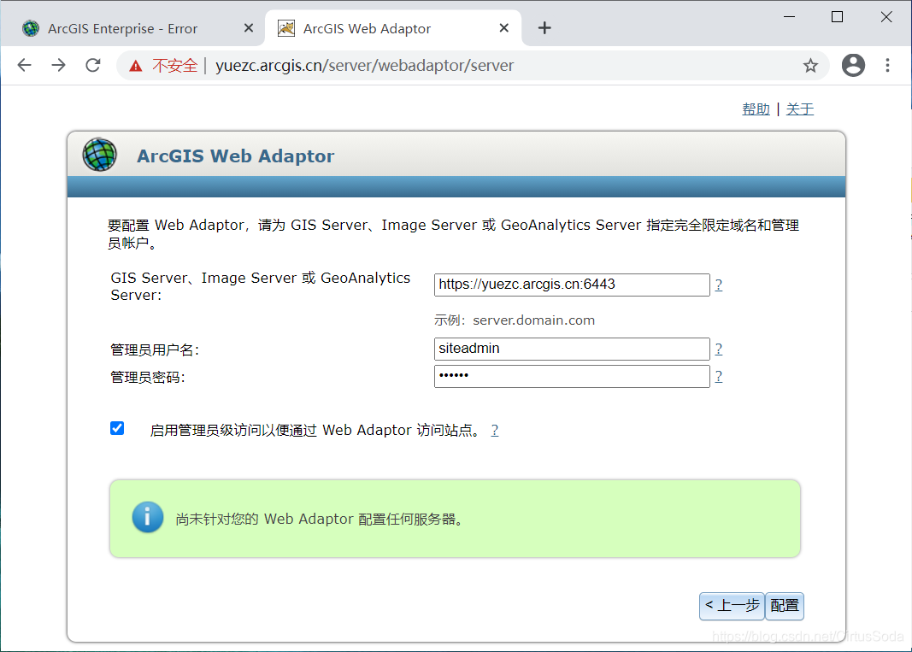Click the help ? beside the 管理员密码 field
912x652 pixels.
click(x=719, y=376)
